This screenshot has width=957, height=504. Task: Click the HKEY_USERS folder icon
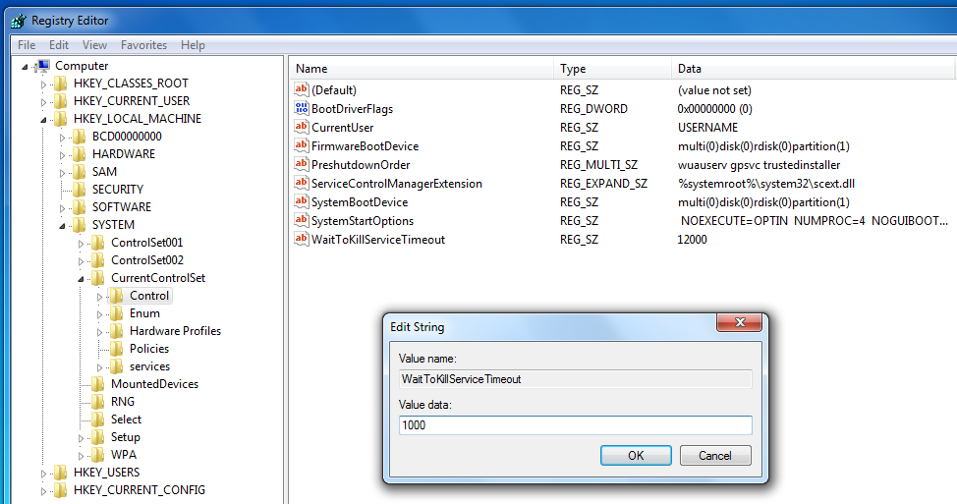coord(61,473)
